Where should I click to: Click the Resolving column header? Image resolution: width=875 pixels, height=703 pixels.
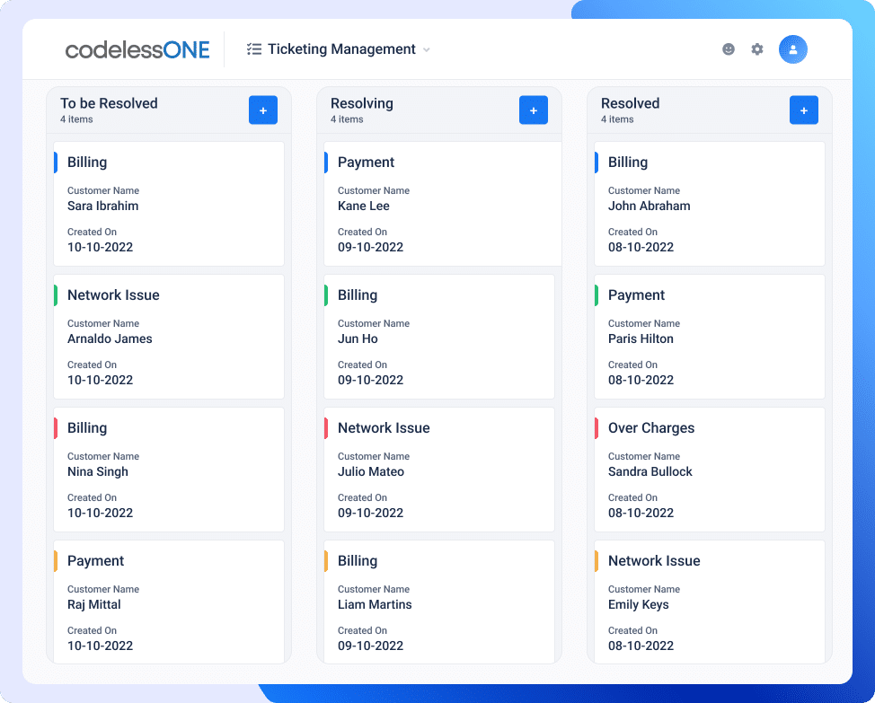tap(362, 103)
